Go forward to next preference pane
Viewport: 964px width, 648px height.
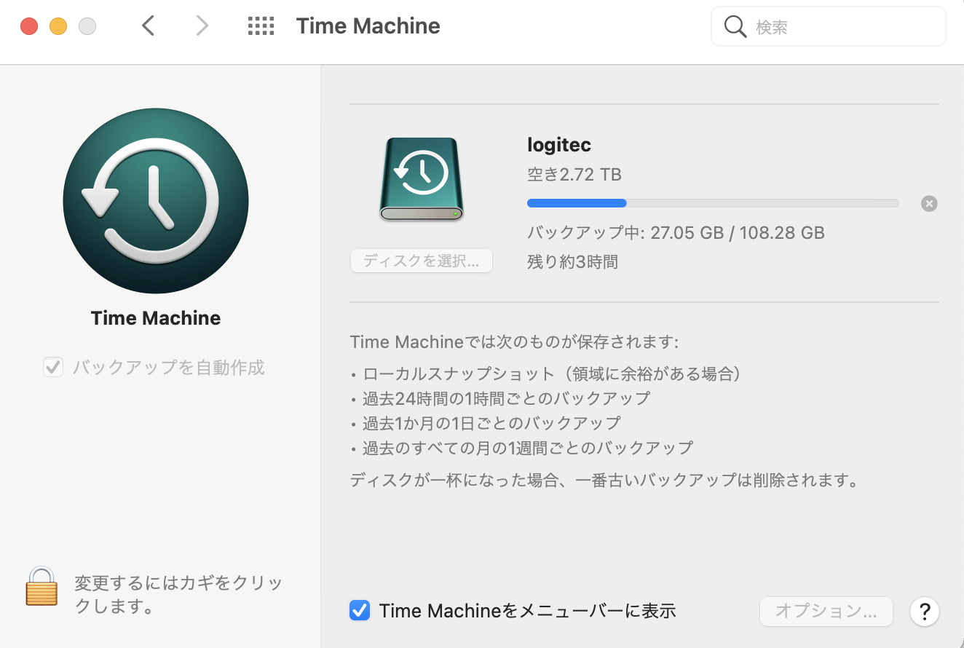[202, 27]
